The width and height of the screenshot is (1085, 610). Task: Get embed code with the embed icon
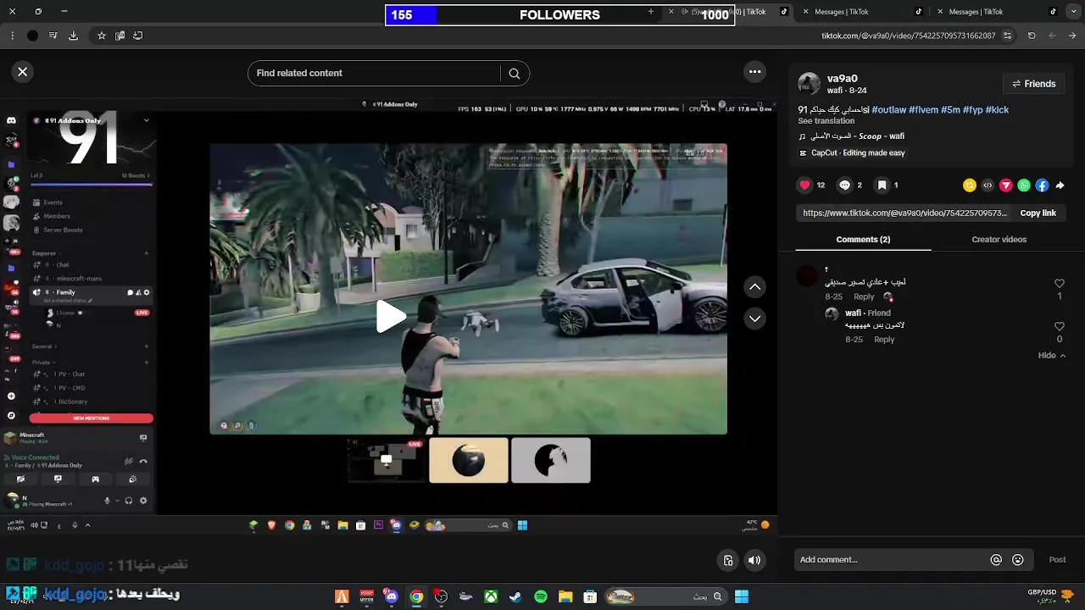(988, 186)
